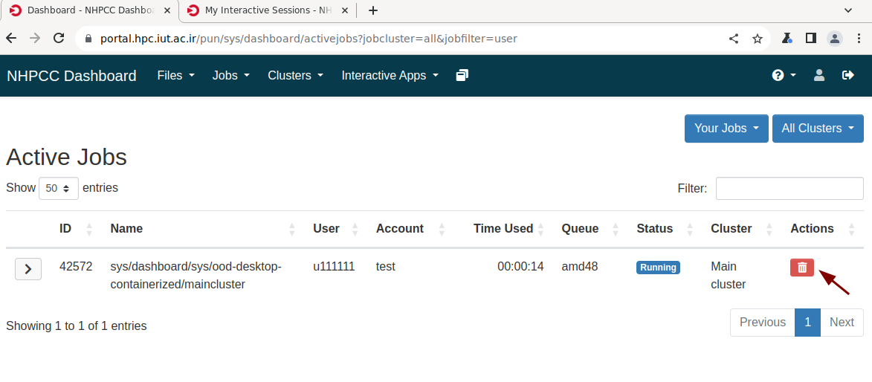Reload the page using the browser refresh icon

59,39
